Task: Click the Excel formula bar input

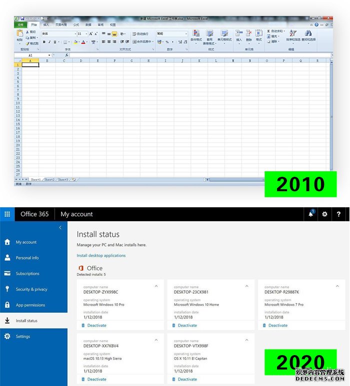Action: tap(200, 55)
